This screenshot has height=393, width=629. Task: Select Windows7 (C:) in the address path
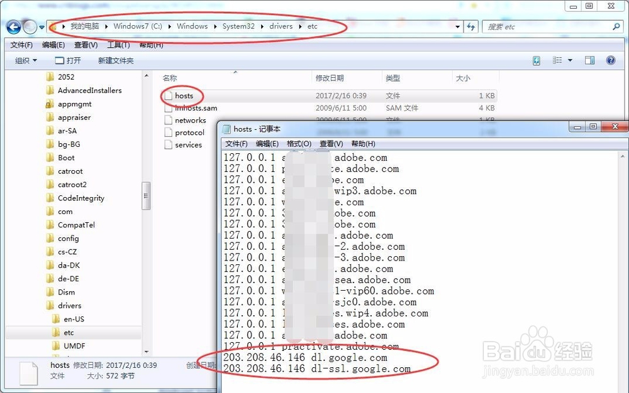[138, 26]
